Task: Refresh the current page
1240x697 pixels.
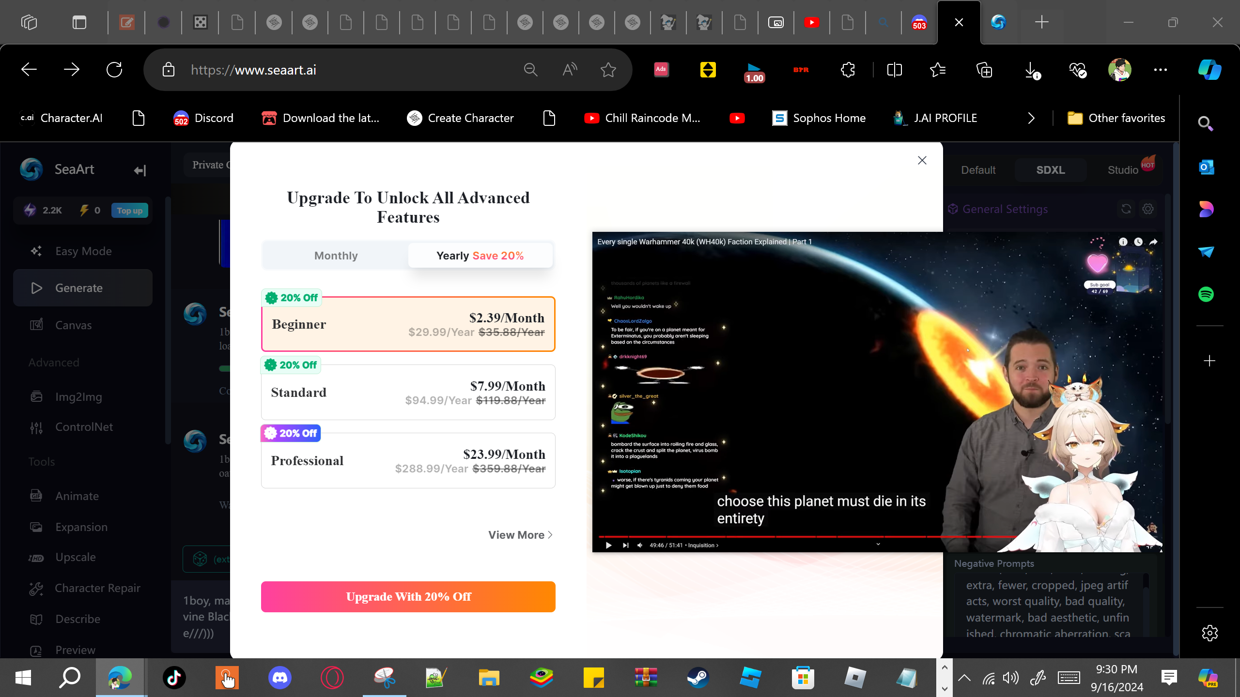Action: point(114,70)
